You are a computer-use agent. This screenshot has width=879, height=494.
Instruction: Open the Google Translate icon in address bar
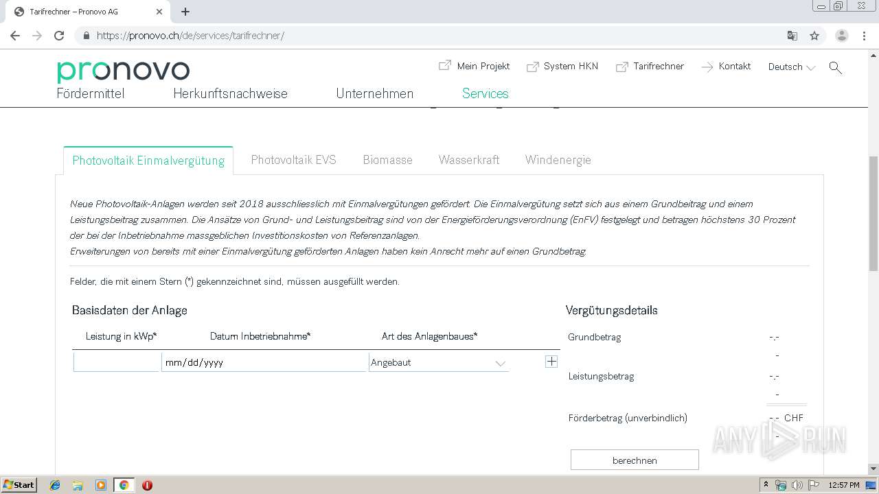click(792, 36)
